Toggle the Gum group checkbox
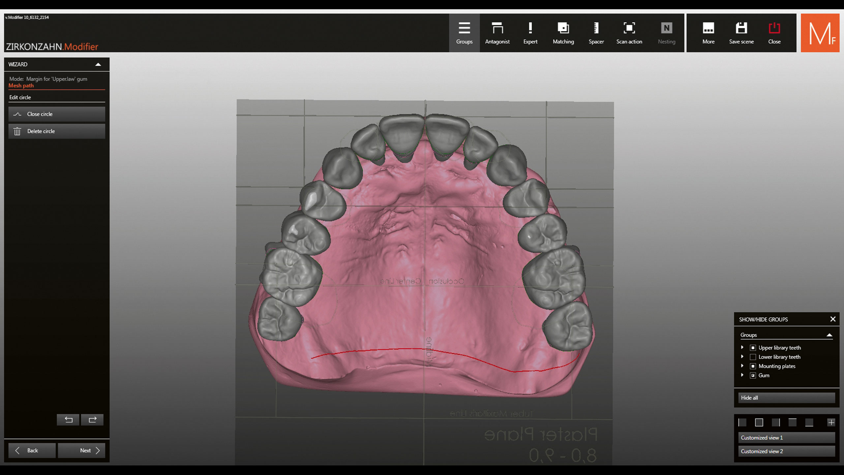This screenshot has height=475, width=844. [x=753, y=375]
